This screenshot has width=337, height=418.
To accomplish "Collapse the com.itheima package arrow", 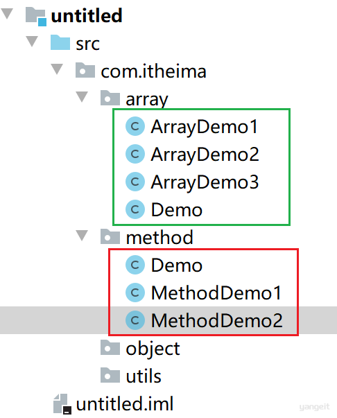I will pyautogui.click(x=57, y=69).
